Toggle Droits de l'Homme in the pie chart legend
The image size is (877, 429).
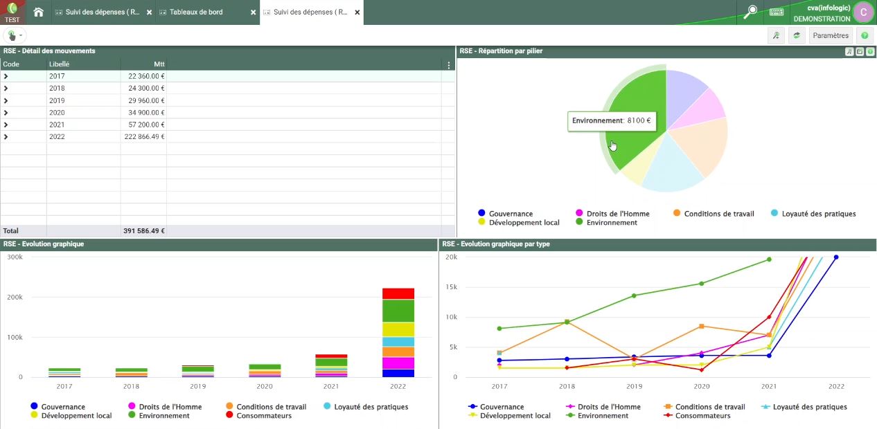[x=612, y=214]
